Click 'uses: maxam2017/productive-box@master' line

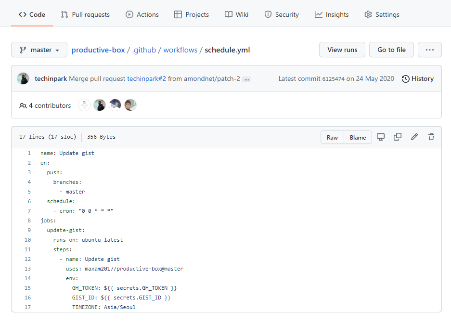pyautogui.click(x=125, y=269)
